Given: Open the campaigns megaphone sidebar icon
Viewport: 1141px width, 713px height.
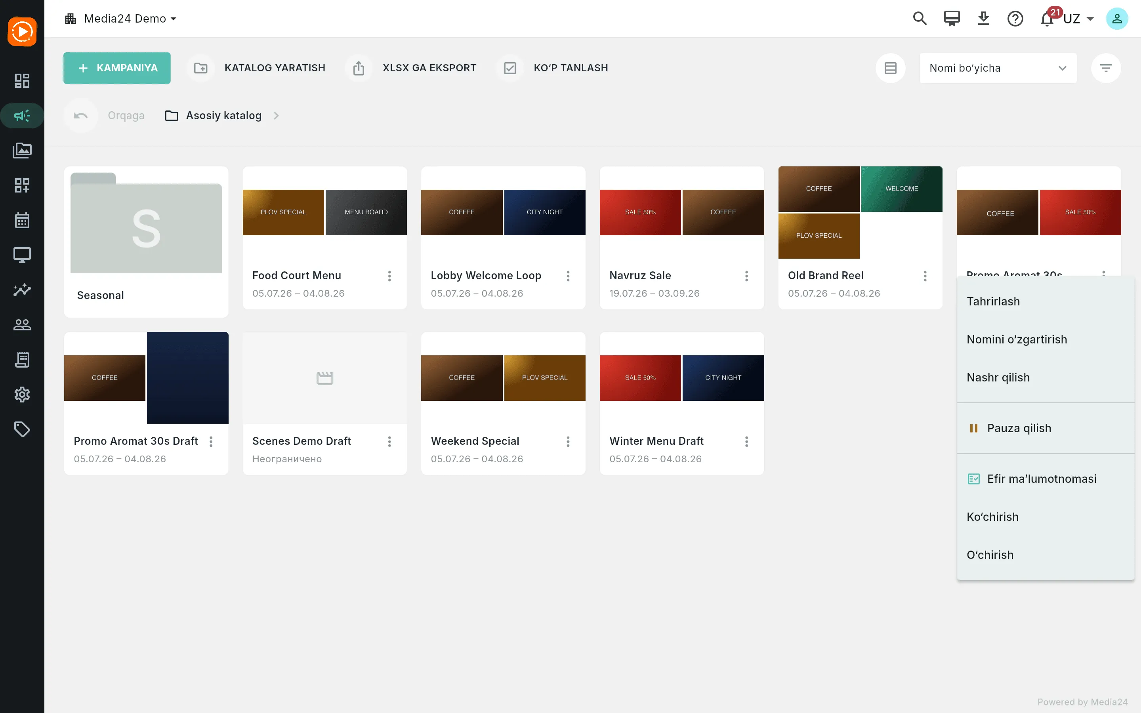Looking at the screenshot, I should click(22, 116).
